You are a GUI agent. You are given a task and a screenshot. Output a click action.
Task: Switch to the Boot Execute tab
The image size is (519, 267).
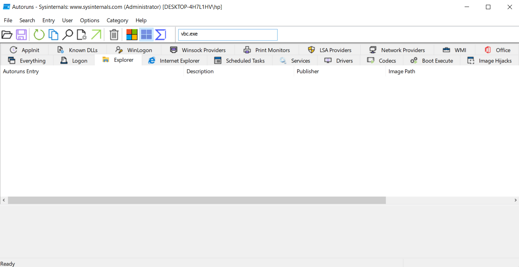point(432,61)
